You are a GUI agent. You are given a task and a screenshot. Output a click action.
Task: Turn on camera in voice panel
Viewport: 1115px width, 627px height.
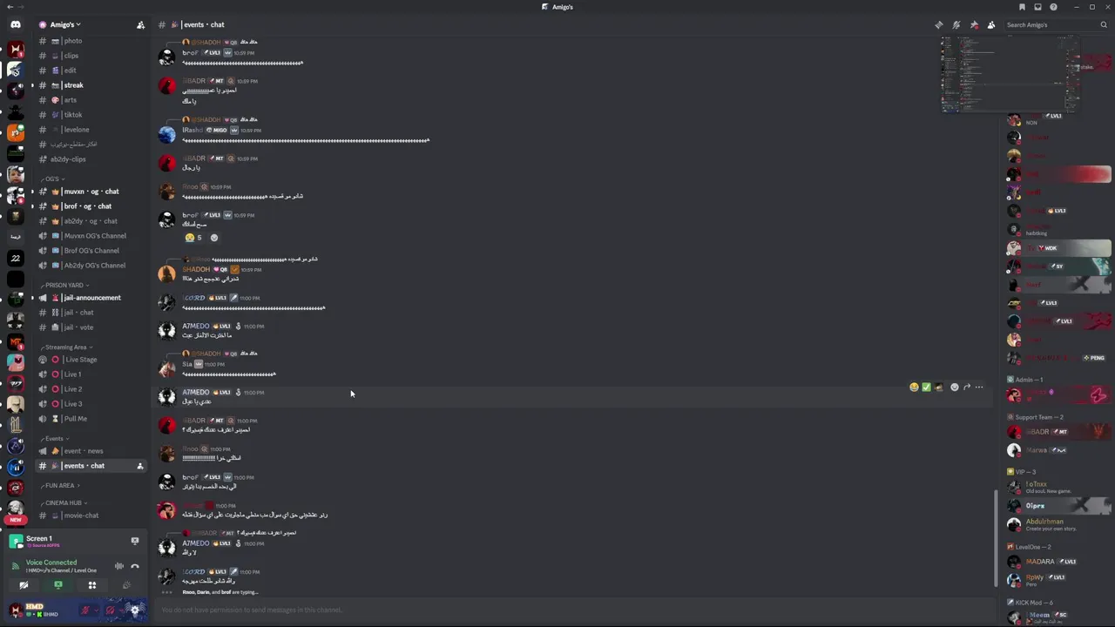(x=24, y=585)
